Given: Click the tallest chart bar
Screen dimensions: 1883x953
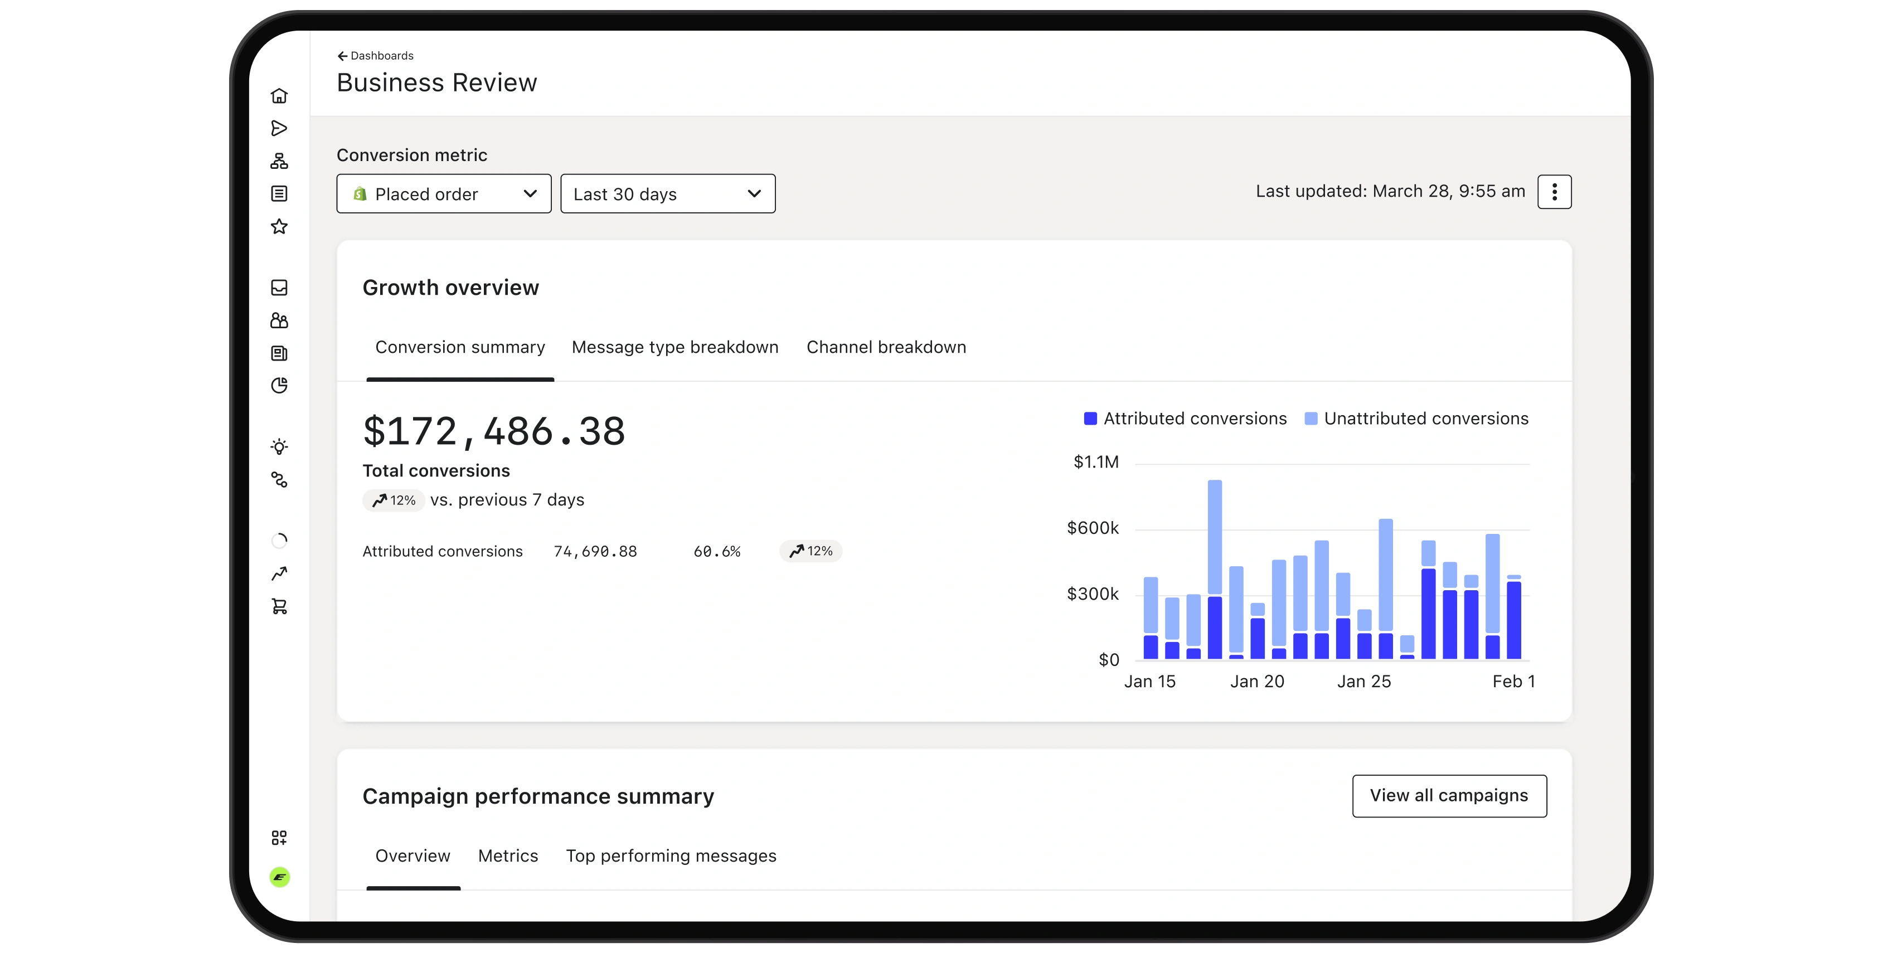Looking at the screenshot, I should coord(1215,570).
